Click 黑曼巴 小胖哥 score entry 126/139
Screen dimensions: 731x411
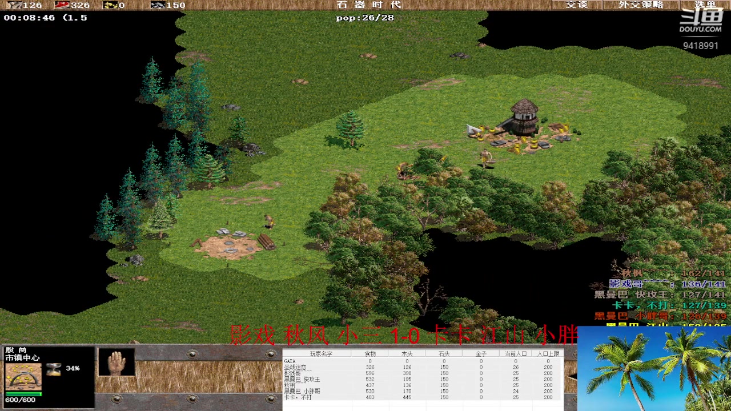coord(660,316)
